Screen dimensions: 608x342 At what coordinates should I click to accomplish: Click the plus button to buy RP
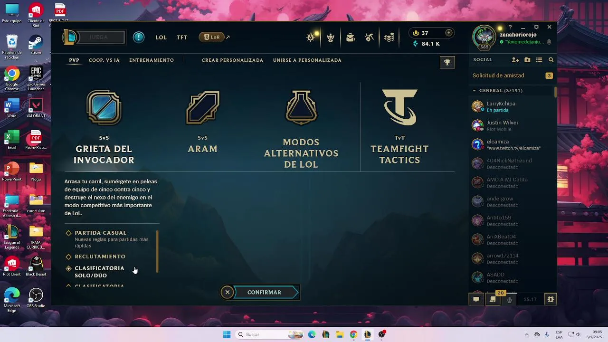(x=448, y=33)
